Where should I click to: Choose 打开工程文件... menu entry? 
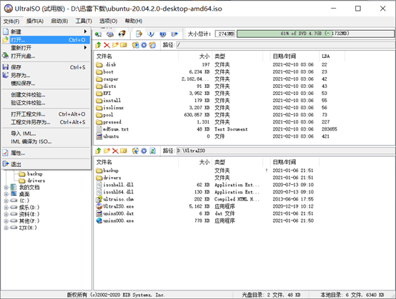point(46,114)
